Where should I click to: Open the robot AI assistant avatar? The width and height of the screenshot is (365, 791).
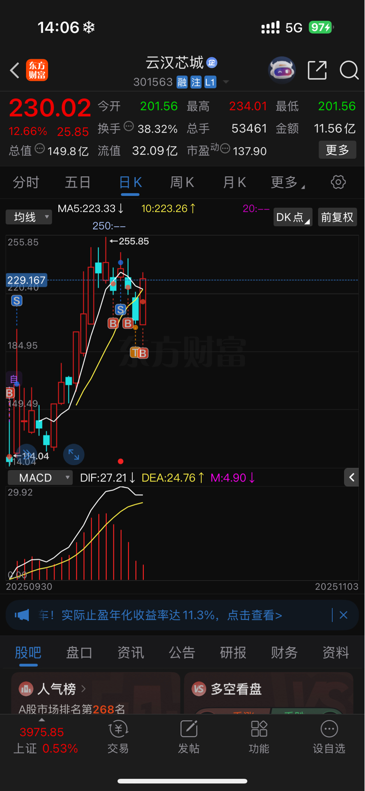pos(282,70)
